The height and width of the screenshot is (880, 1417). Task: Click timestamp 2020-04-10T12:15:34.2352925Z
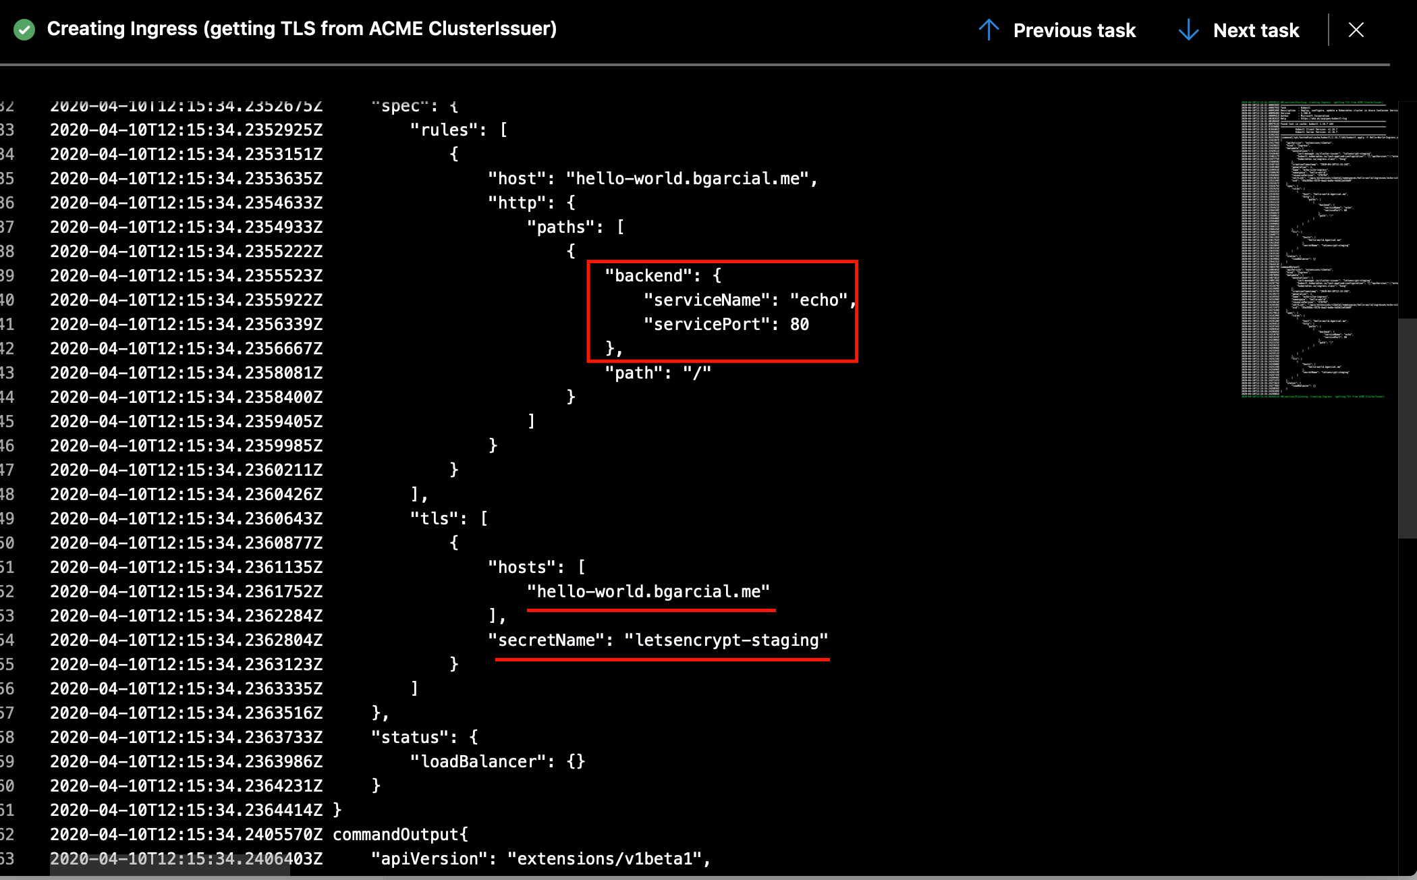[x=186, y=130]
